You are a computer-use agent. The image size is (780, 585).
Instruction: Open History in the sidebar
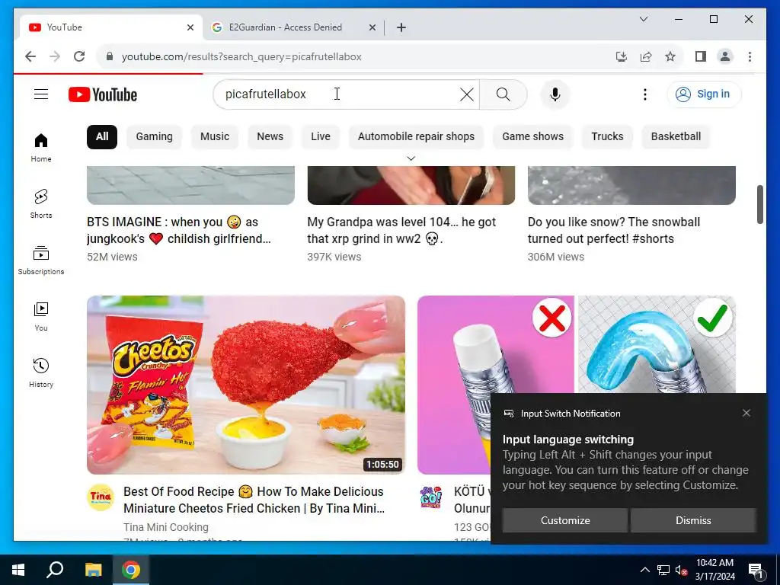click(x=41, y=372)
